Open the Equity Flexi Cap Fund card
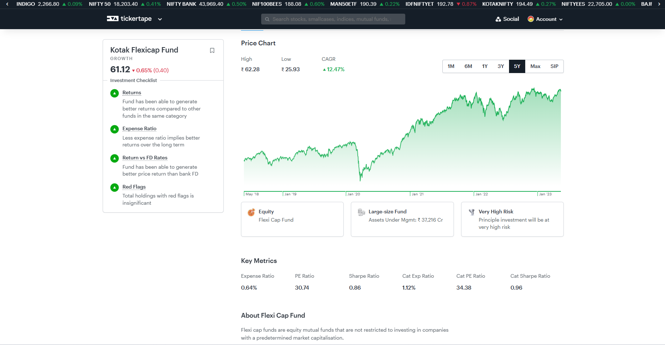Image resolution: width=665 pixels, height=345 pixels. coord(292,219)
